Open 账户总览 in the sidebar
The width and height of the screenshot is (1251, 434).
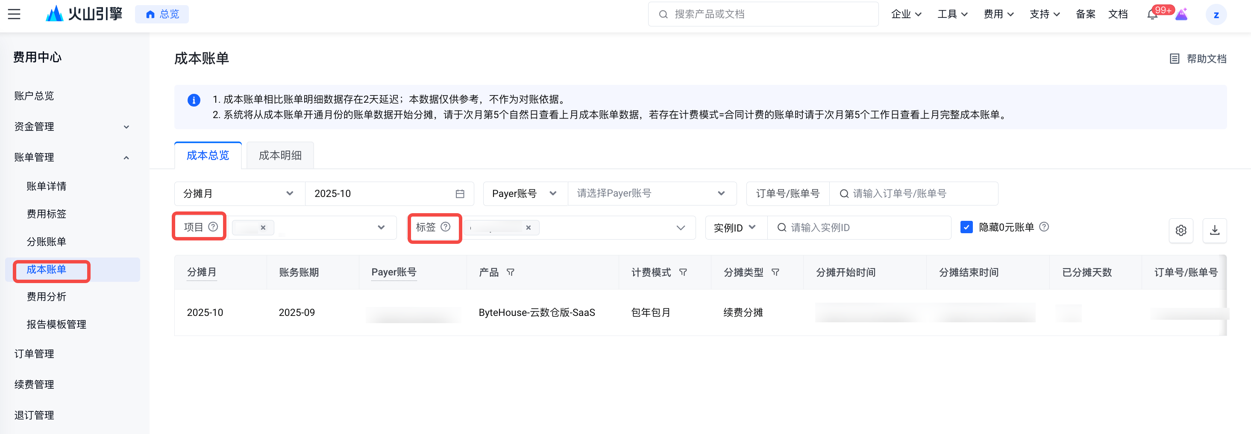click(34, 96)
